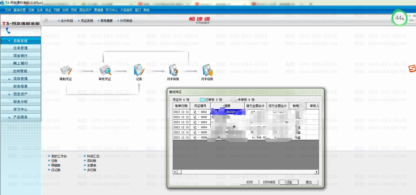
Task: Select 往来管理 in the sidebar
Action: (x=20, y=48)
